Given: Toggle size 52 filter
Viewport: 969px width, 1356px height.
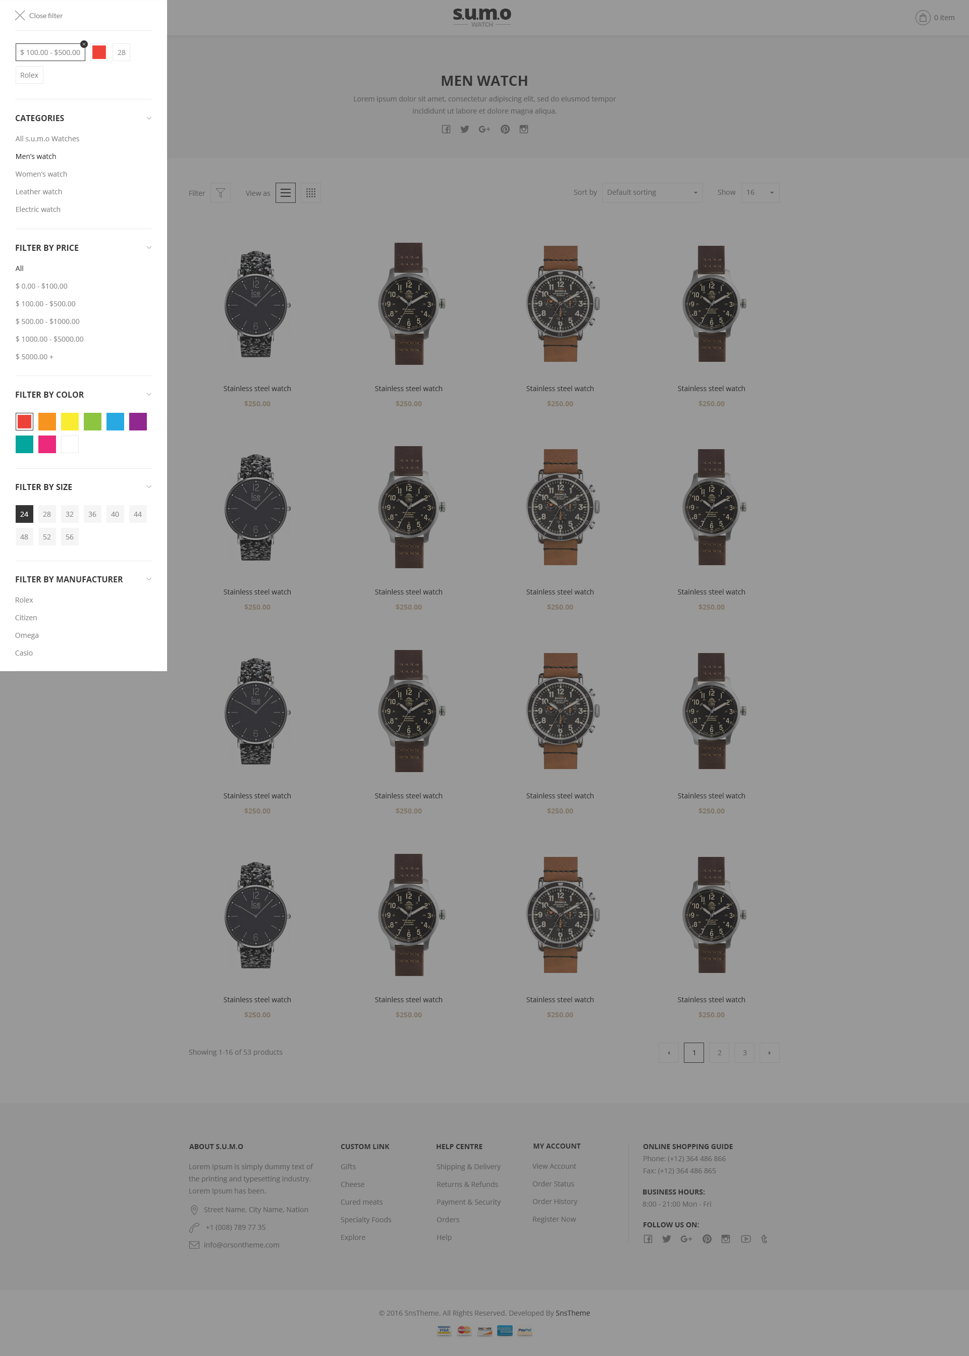Looking at the screenshot, I should 47,537.
